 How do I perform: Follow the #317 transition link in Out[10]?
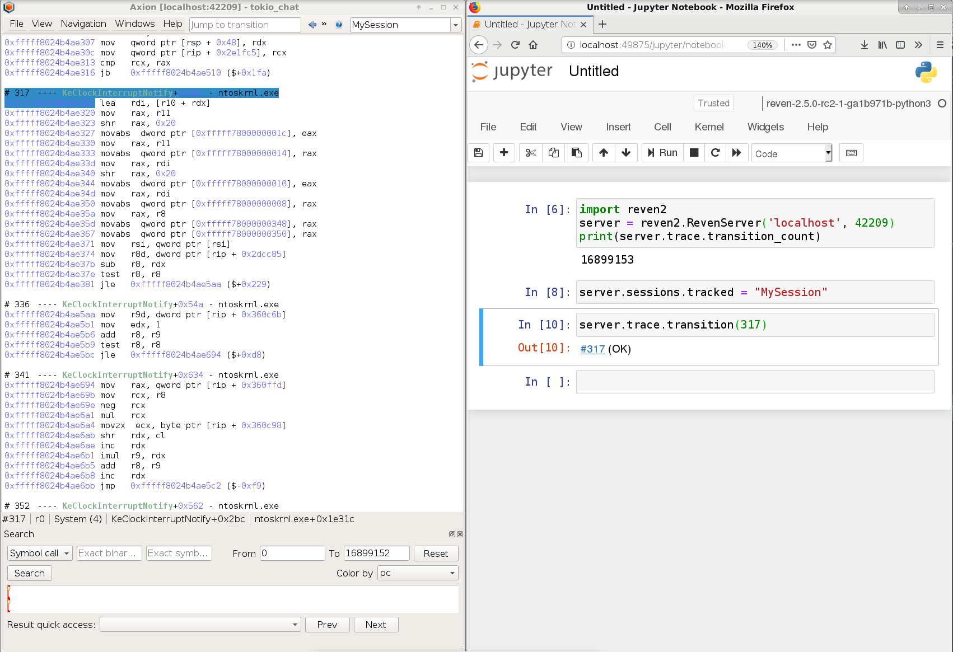click(592, 349)
